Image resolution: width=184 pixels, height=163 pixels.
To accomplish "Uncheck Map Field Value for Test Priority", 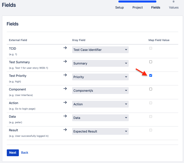I will pyautogui.click(x=151, y=75).
